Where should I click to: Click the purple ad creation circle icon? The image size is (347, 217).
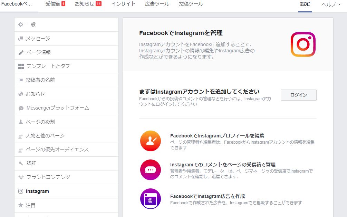151,199
